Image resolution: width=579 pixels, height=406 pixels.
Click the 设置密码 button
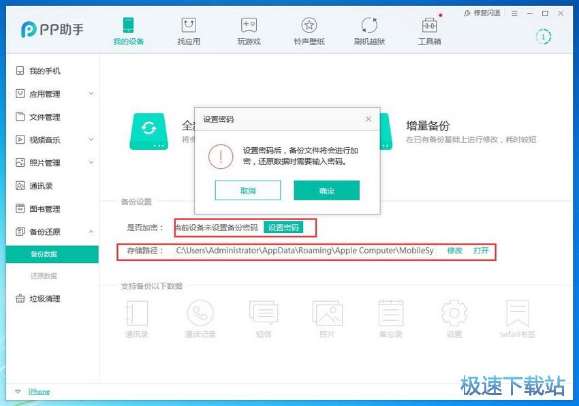click(x=283, y=228)
